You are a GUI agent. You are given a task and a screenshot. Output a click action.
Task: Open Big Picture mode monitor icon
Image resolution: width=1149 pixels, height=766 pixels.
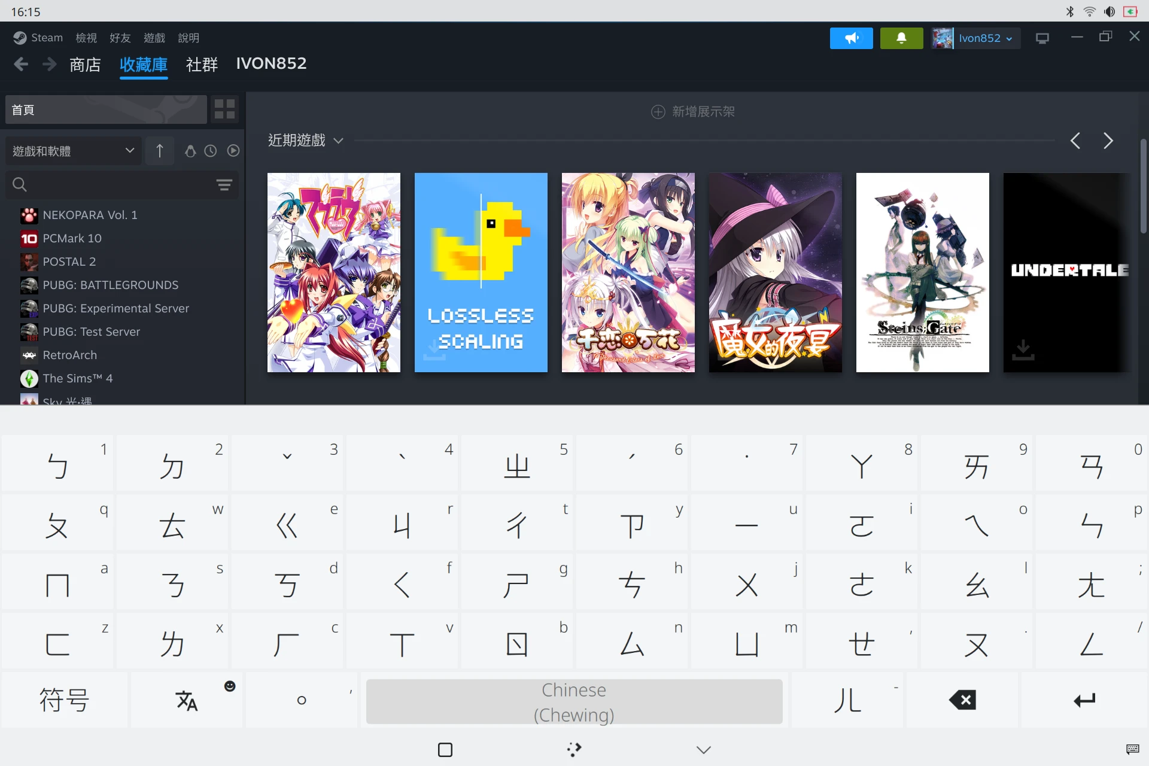point(1042,38)
